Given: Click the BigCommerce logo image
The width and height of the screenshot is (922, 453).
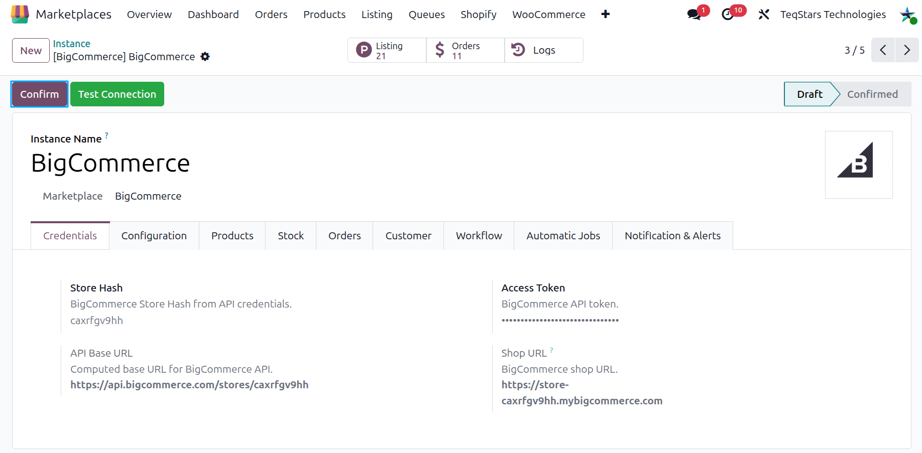Looking at the screenshot, I should click(859, 165).
